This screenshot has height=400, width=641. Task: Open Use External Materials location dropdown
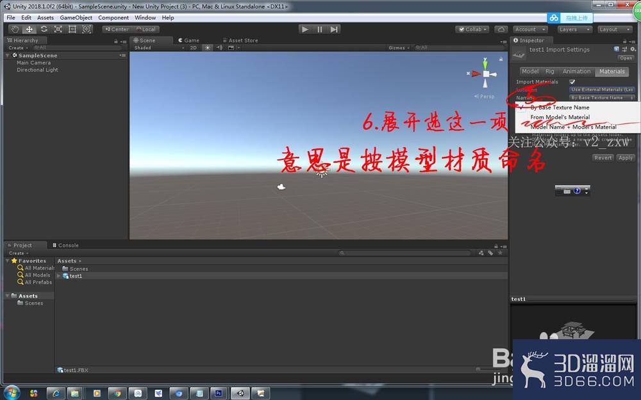tap(602, 90)
